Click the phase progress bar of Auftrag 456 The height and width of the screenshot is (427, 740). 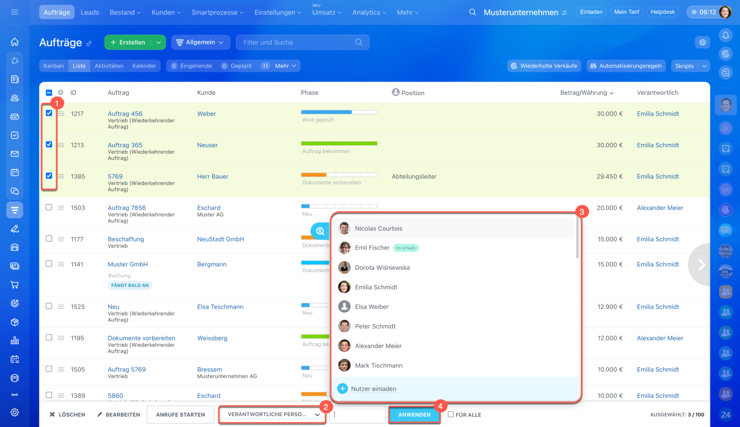[339, 112]
